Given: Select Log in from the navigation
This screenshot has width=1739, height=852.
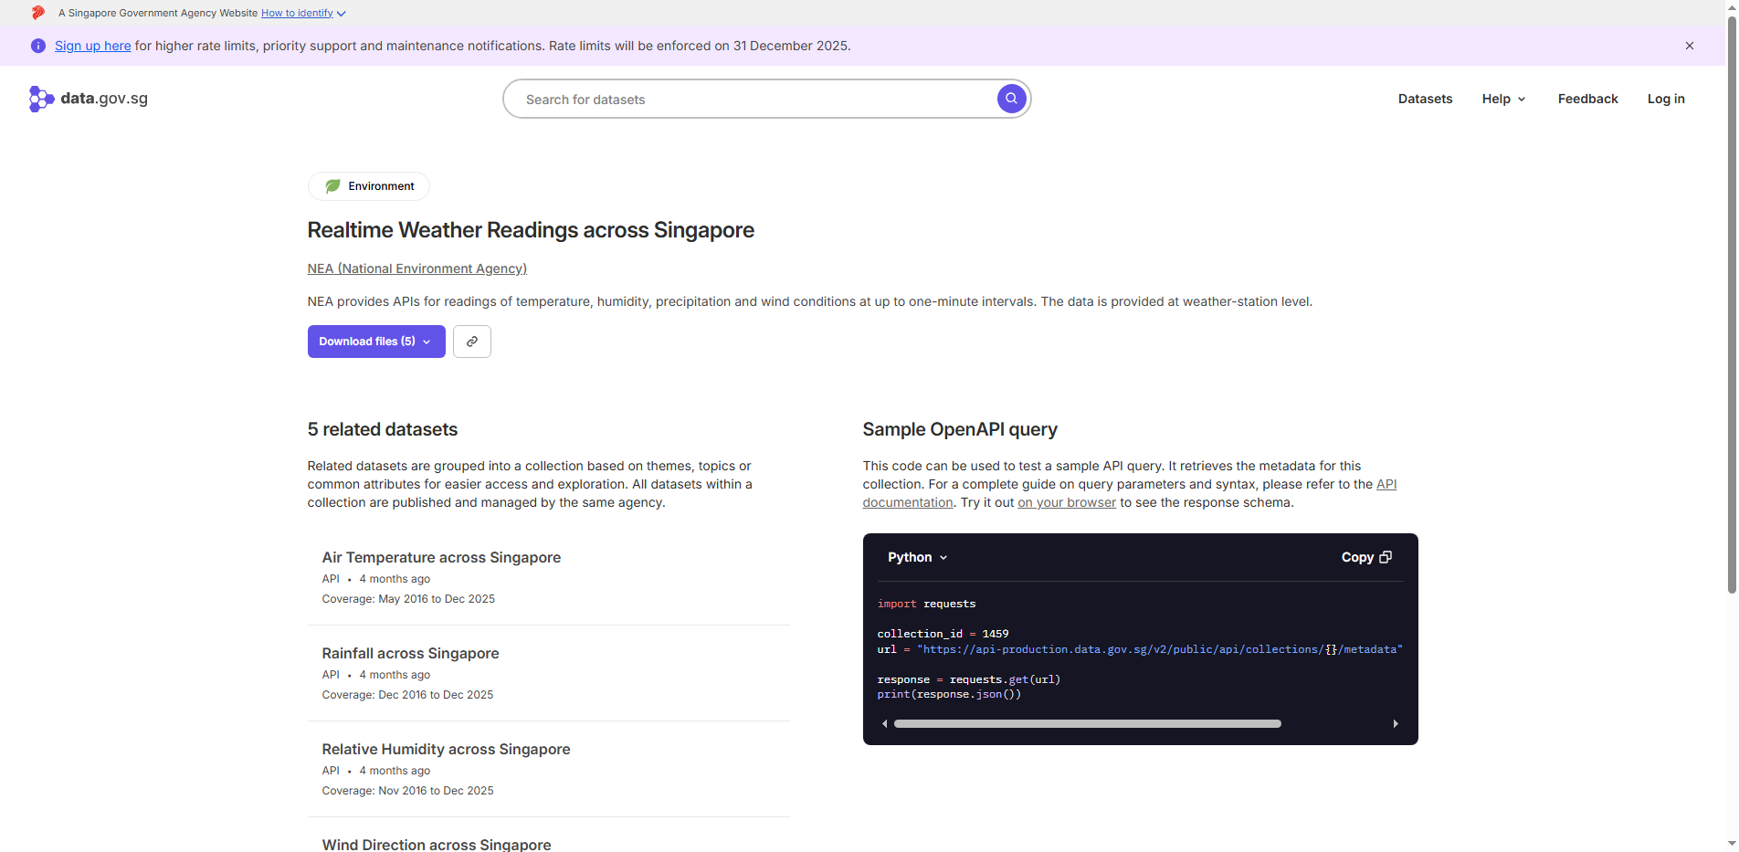Looking at the screenshot, I should [1665, 99].
